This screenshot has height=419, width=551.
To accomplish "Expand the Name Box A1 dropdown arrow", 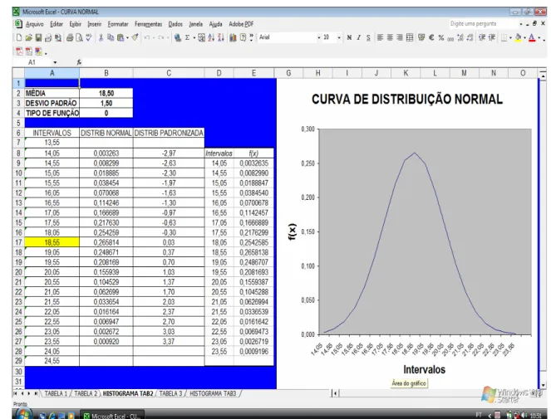I will point(55,62).
